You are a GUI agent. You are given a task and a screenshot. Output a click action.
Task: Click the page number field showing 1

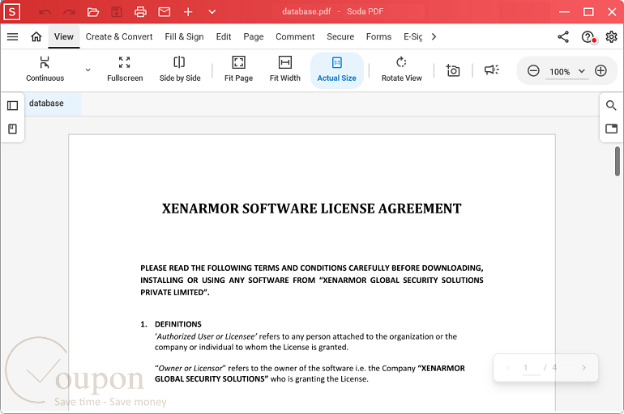click(531, 368)
